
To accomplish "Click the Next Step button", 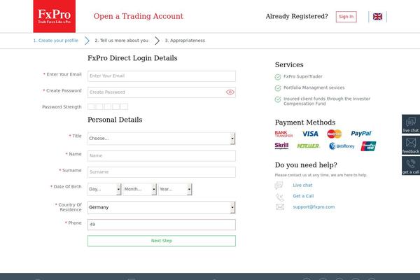I will click(162, 241).
